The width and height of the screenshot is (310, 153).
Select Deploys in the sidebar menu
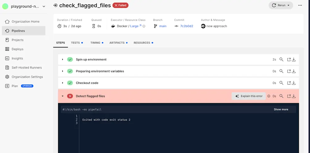17,49
